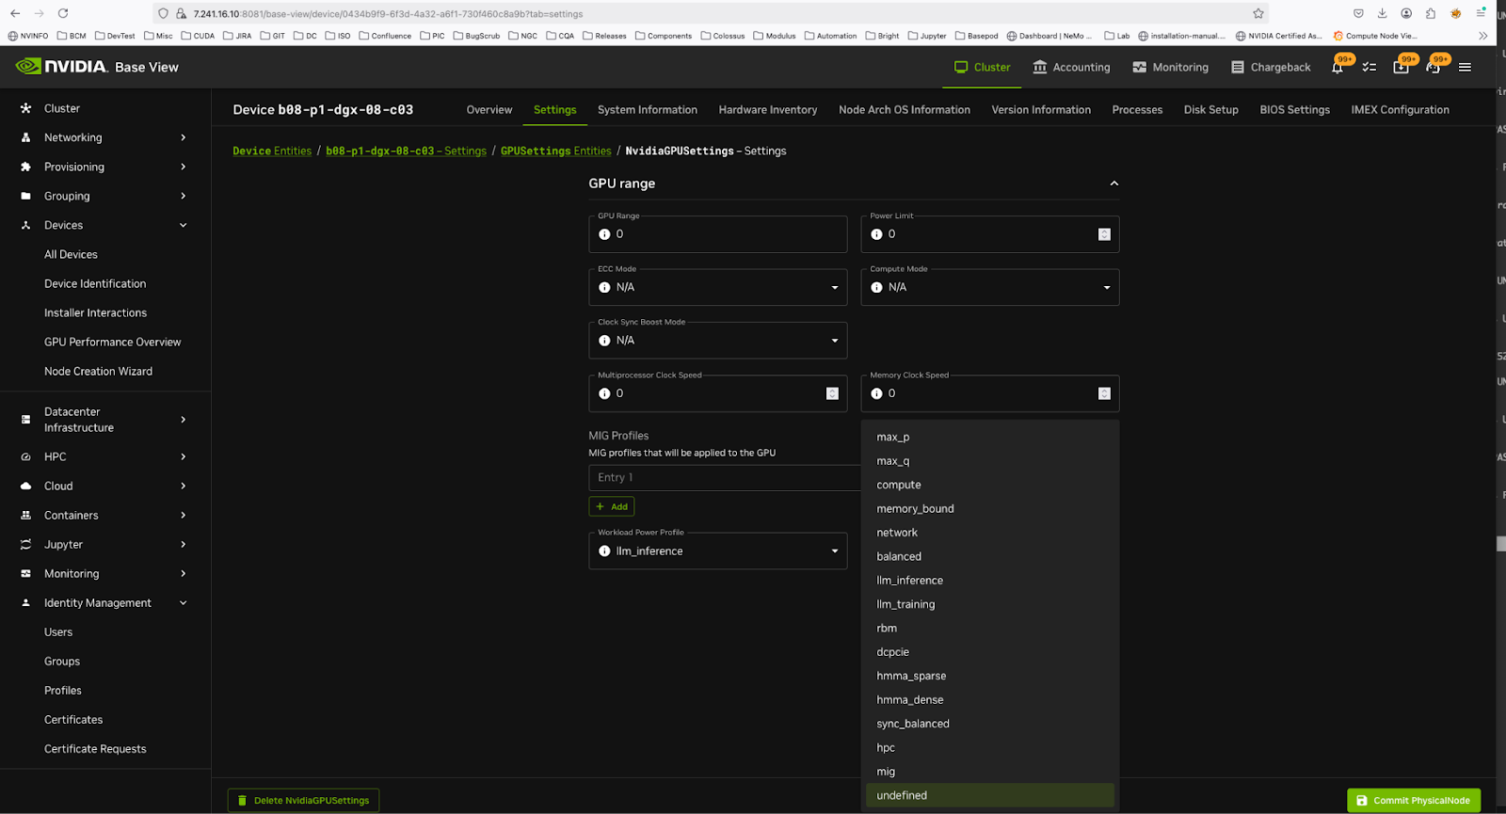Click info icon in Power Limit field

point(876,234)
